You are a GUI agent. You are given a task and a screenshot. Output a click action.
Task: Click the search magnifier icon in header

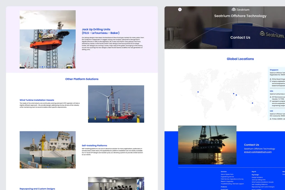pyautogui.click(x=180, y=9)
